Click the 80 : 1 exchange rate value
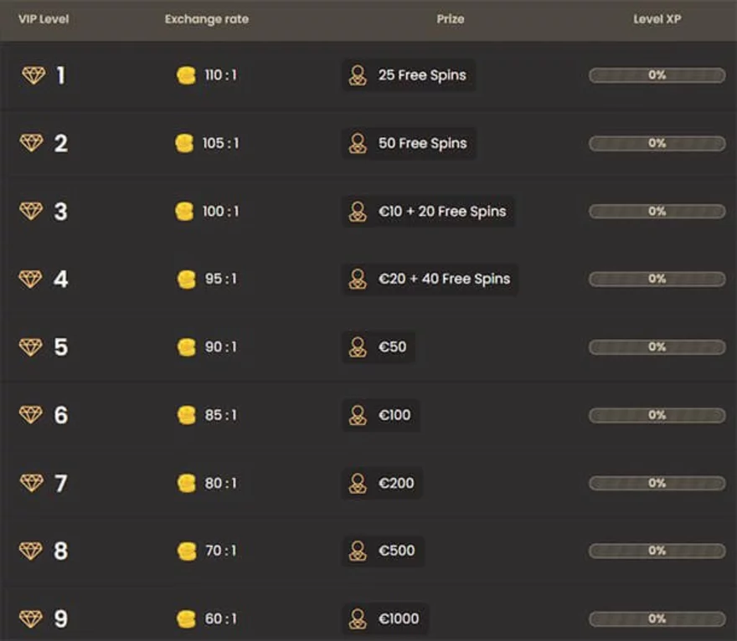The width and height of the screenshot is (737, 641). pos(220,483)
